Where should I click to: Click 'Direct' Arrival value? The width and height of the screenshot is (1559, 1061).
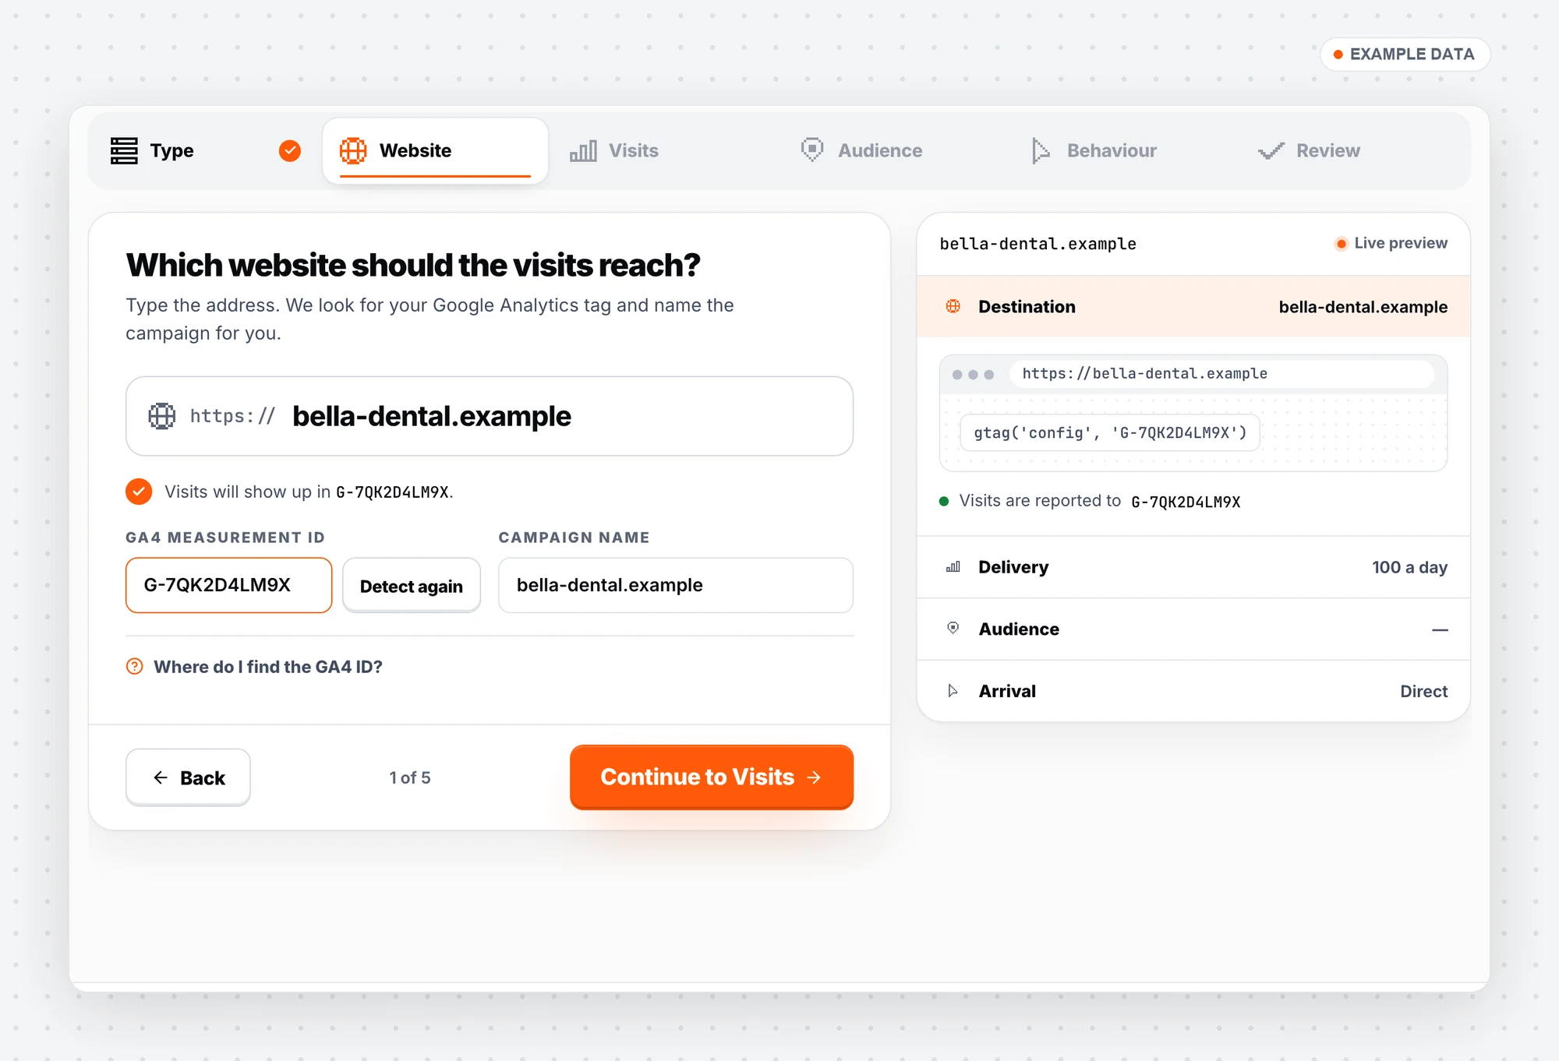(1423, 691)
